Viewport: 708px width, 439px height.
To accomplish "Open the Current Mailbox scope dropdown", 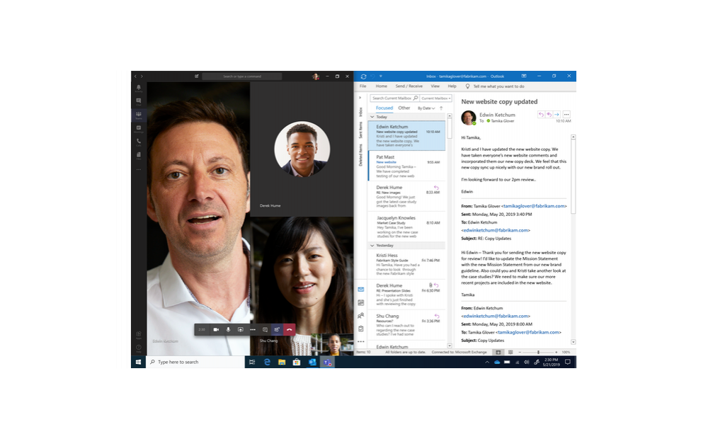I will coord(436,98).
